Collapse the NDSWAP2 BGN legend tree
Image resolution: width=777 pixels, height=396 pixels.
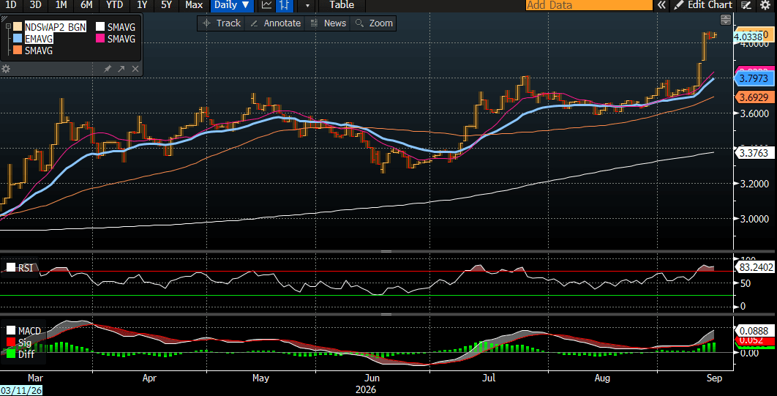[8, 26]
